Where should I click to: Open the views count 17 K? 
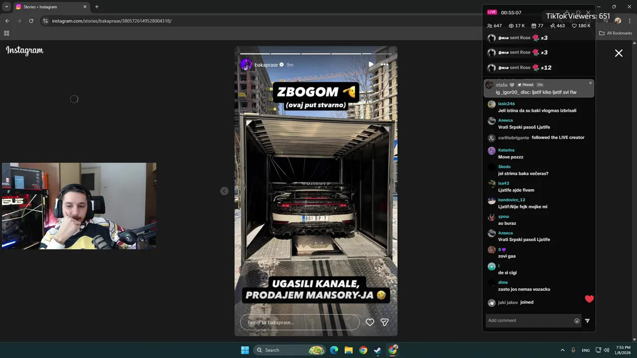click(517, 26)
